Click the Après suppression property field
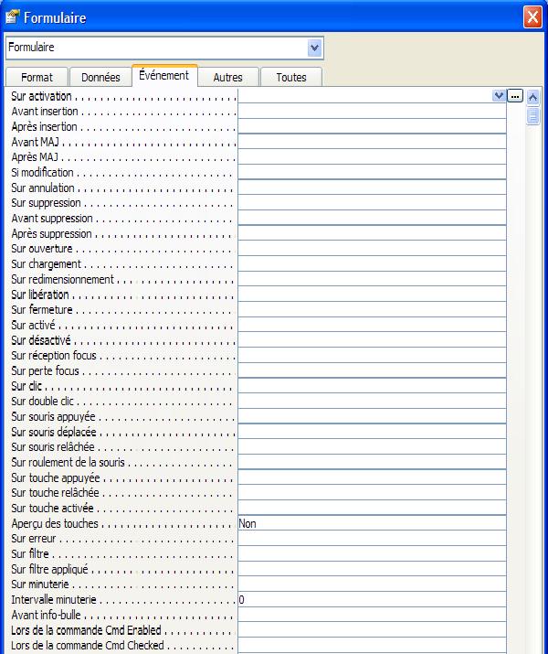Image resolution: width=548 pixels, height=654 pixels. [x=372, y=233]
